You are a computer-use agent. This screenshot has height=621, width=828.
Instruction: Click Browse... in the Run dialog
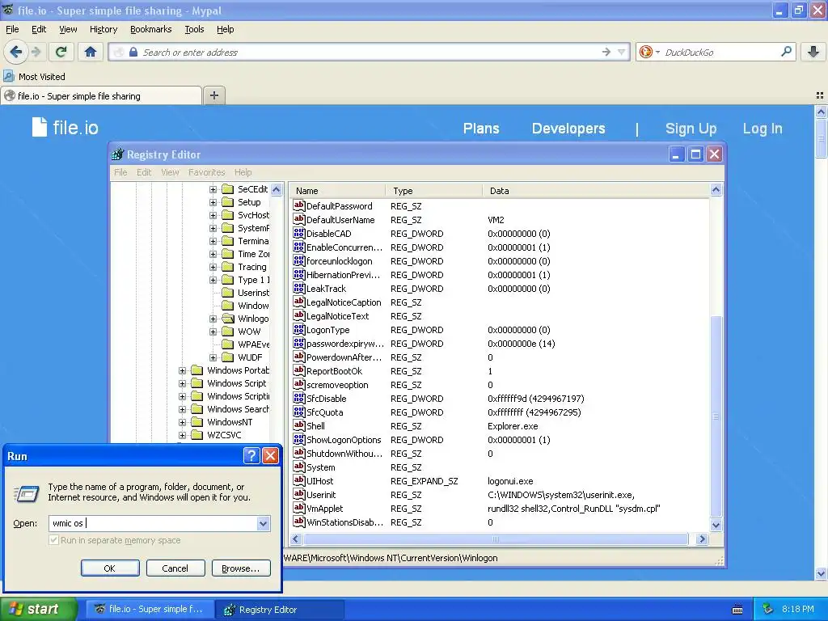(241, 568)
